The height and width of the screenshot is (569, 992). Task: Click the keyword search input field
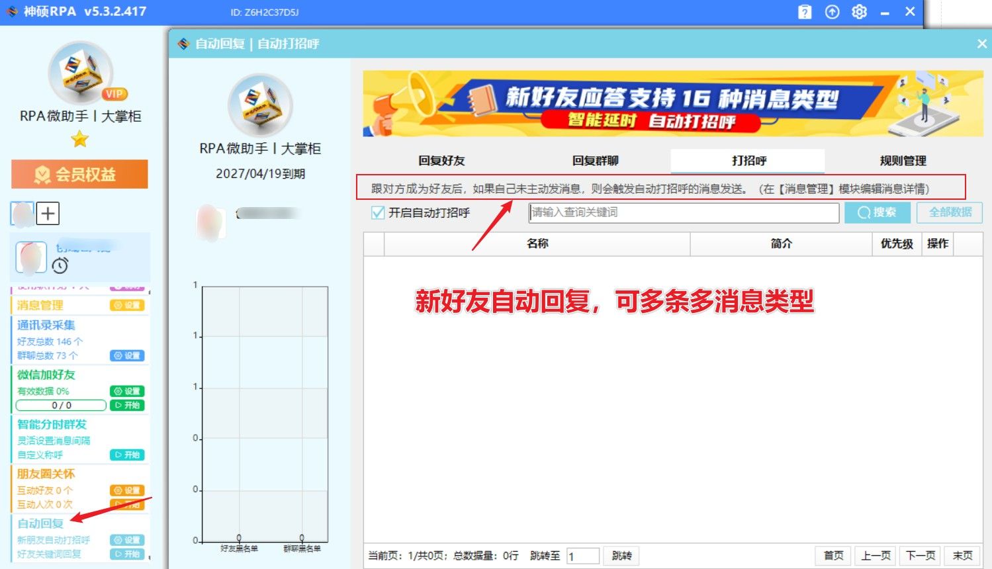pyautogui.click(x=684, y=212)
